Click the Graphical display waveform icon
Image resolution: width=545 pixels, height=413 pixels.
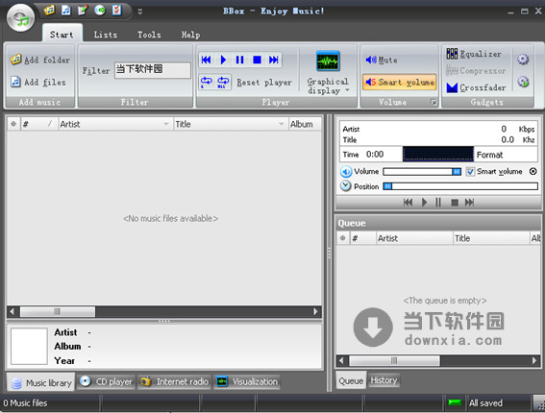328,61
